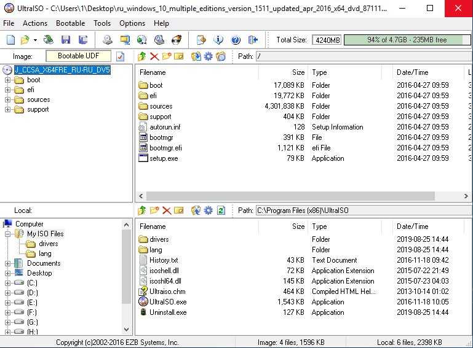This screenshot has height=348, width=473.
Task: Go up one level in the Image pane
Action: pos(142,56)
